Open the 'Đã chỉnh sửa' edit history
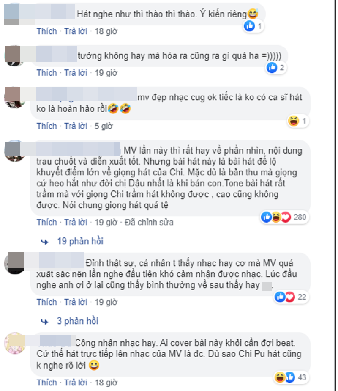The width and height of the screenshot is (338, 391). tap(149, 222)
